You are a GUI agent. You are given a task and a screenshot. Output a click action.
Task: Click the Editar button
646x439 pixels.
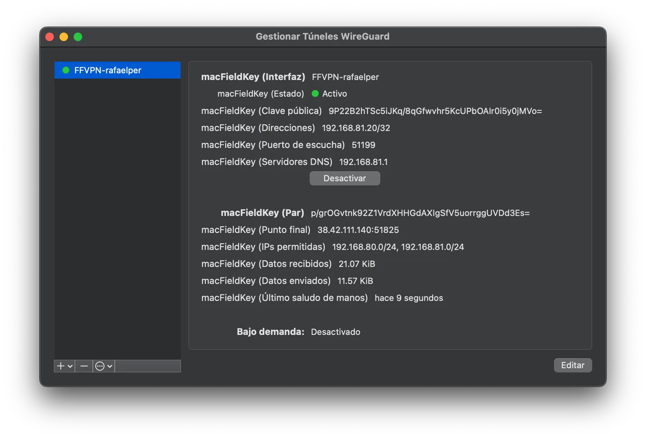573,365
